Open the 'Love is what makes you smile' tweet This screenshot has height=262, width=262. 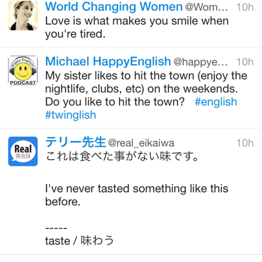click(x=137, y=28)
